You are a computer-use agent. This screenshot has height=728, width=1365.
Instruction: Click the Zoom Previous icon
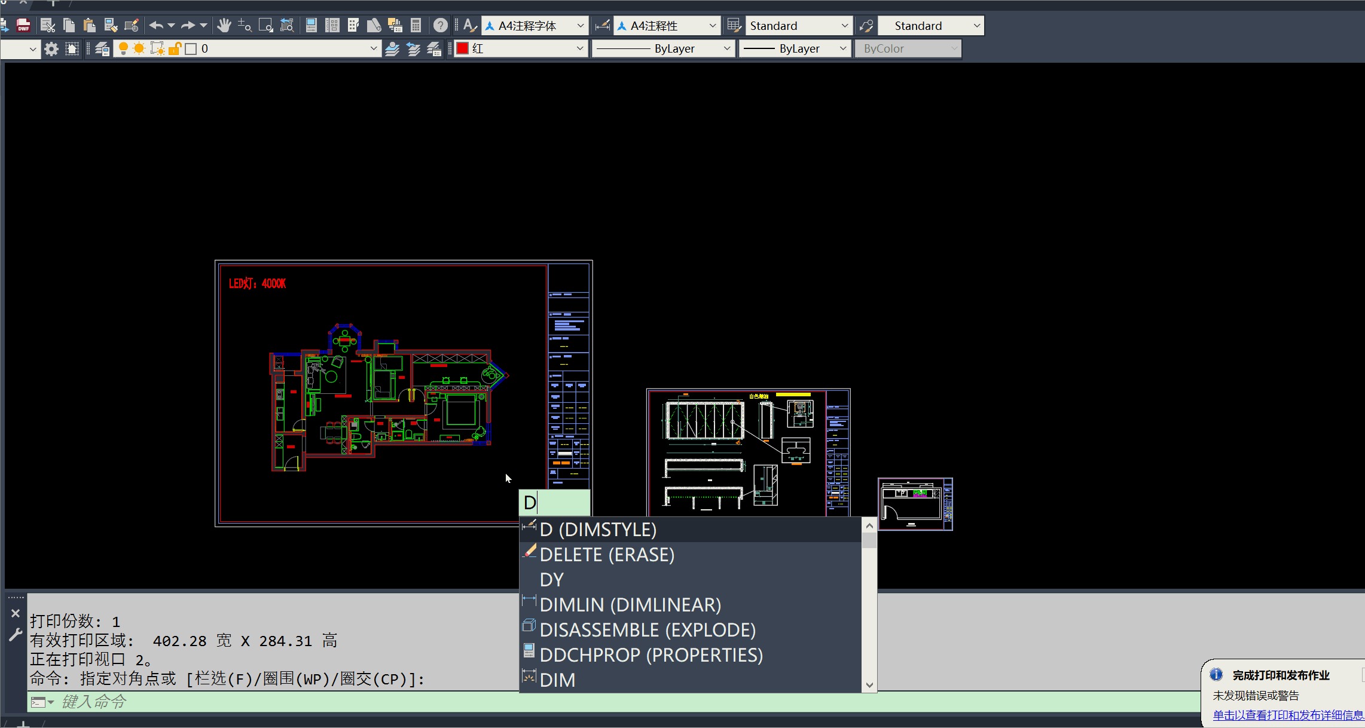tap(287, 25)
